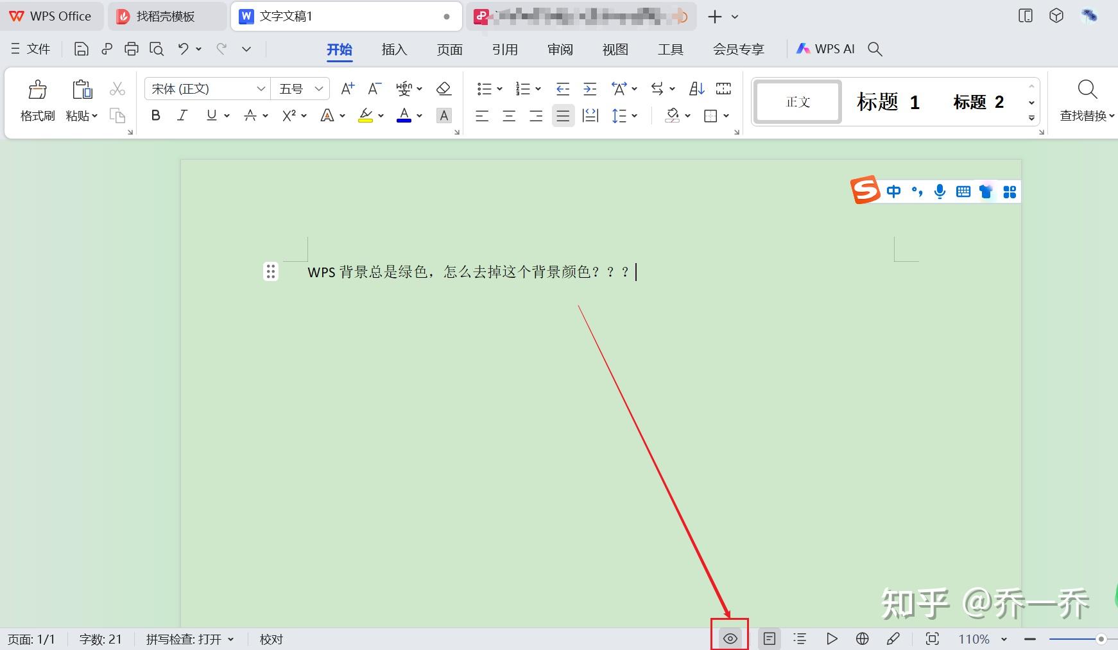Switch to the 审阅 tab

click(560, 49)
